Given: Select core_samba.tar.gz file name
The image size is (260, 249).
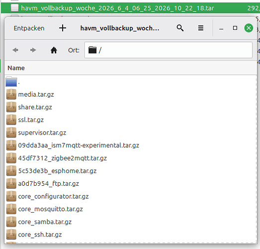Looking at the screenshot, I should point(45,222).
